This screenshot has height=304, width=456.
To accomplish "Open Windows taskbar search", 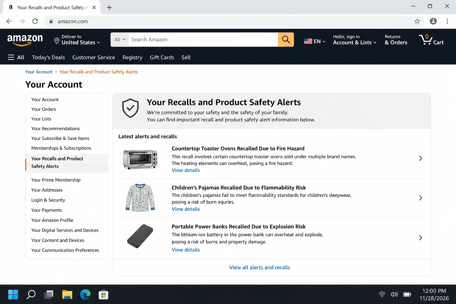I will click(31, 294).
